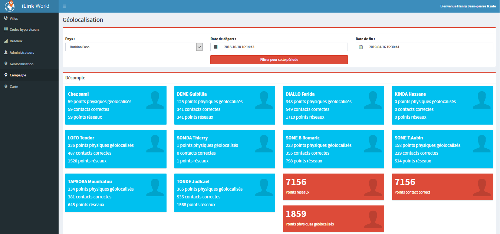Click the calendar icon for Date de fin

pyautogui.click(x=361, y=47)
